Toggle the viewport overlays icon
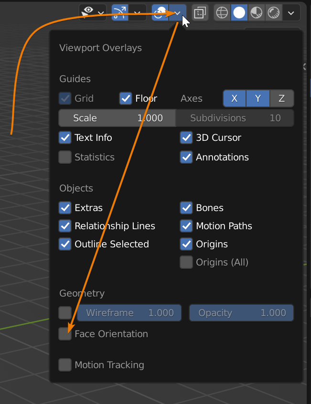Image resolution: width=311 pixels, height=404 pixels. coord(160,12)
